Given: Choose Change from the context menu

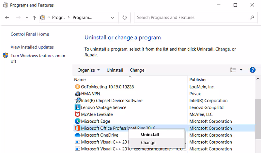Looking at the screenshot, I should pos(148,143).
